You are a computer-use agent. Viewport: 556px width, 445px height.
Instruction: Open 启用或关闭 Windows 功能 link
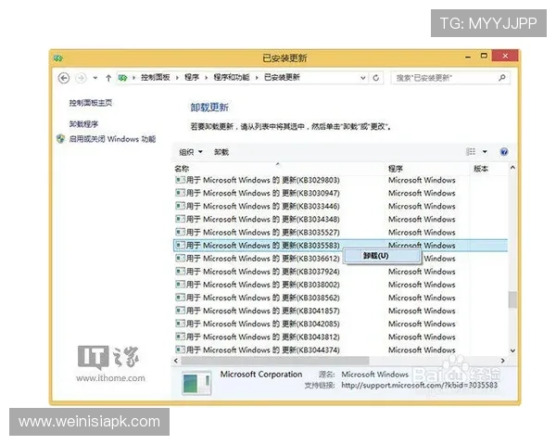click(x=112, y=139)
